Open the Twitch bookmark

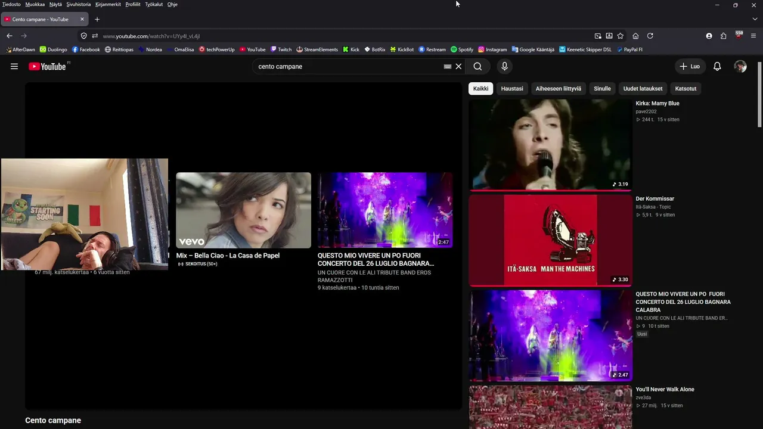tap(281, 49)
